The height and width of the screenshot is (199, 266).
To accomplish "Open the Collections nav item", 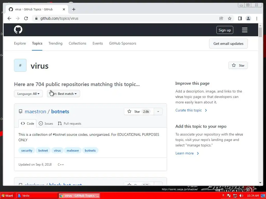I will (x=77, y=43).
